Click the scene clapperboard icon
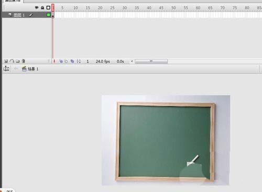 pos(24,69)
